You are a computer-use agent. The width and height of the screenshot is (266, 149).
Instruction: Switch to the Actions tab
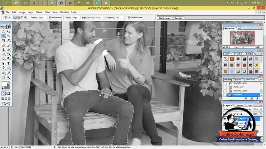238,79
